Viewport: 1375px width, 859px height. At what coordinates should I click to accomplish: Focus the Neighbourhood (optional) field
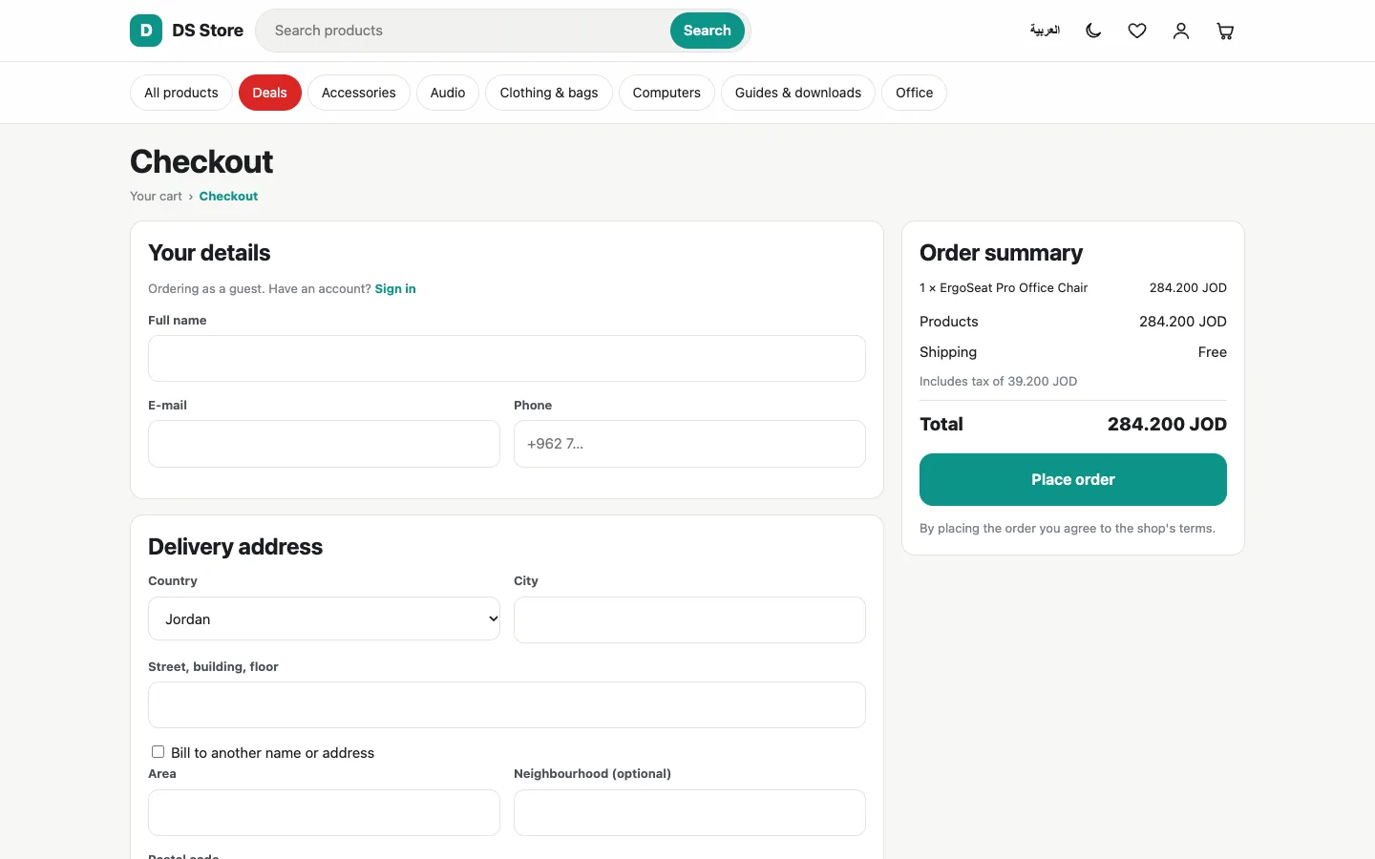689,812
